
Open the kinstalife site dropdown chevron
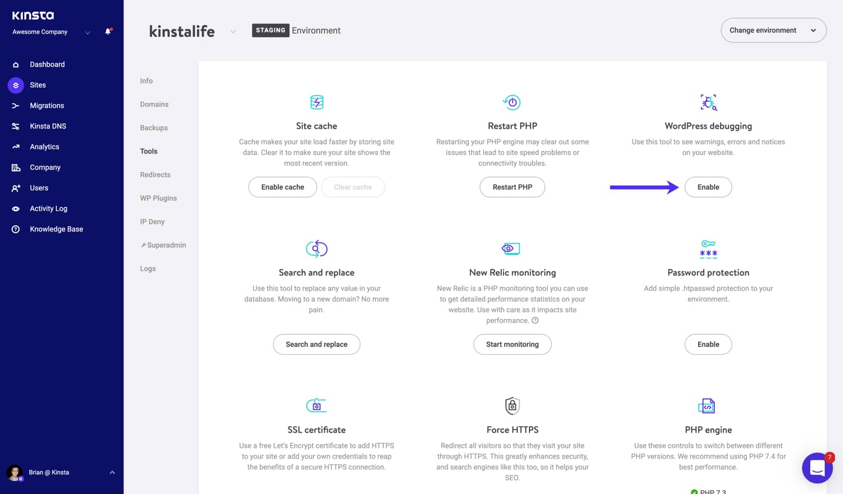click(x=233, y=31)
